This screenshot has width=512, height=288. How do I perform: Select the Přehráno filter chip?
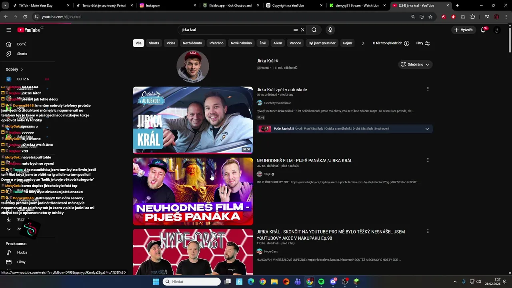pos(216,43)
